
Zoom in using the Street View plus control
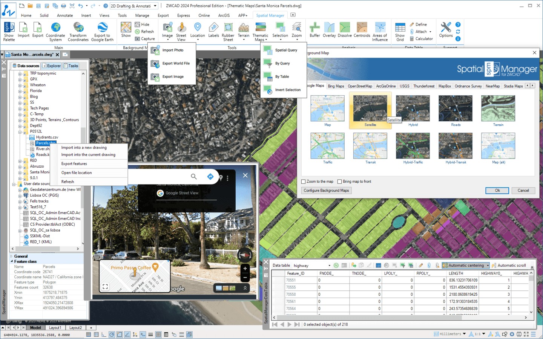coord(245,268)
